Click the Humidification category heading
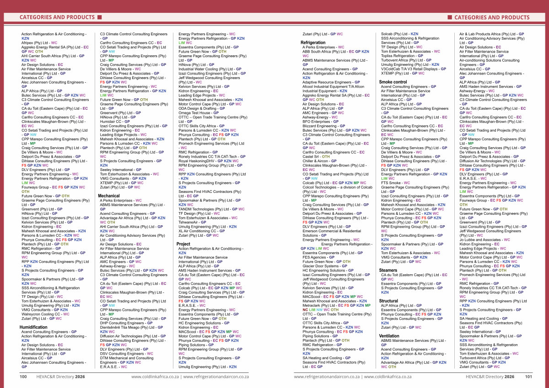This screenshot has width=549, height=388. [33, 327]
